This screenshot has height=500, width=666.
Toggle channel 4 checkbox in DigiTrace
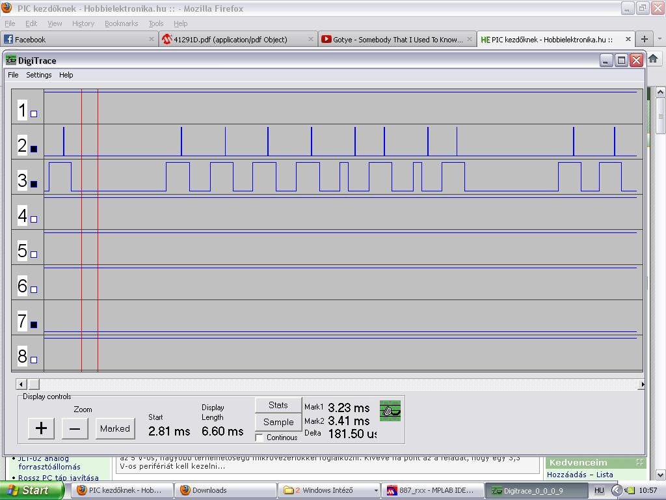(34, 219)
